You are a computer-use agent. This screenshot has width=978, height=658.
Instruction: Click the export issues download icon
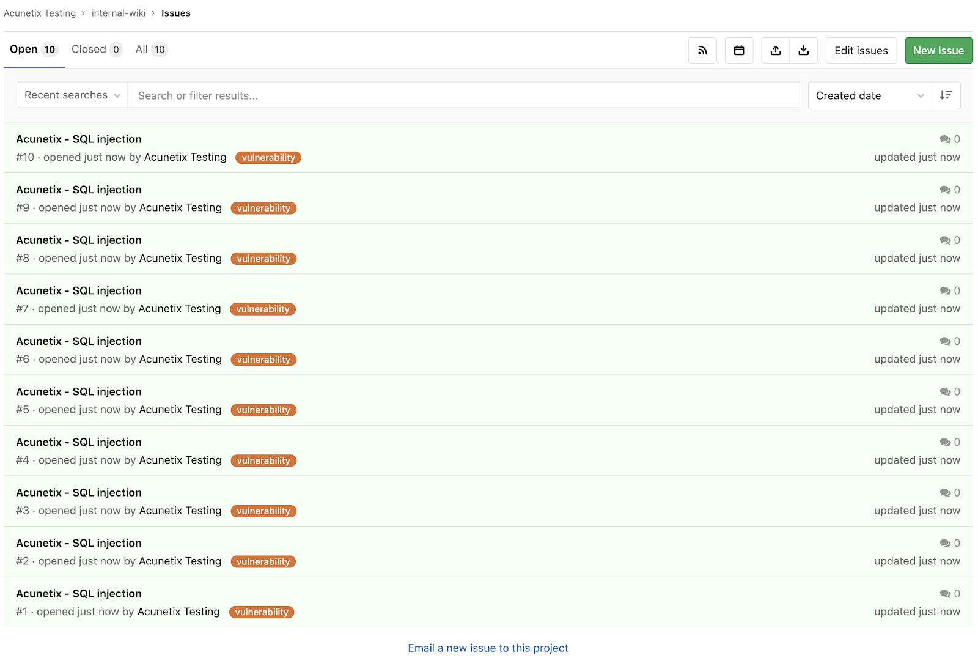pos(804,51)
